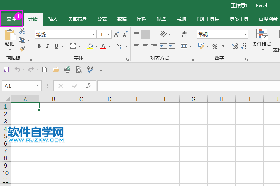Toggle underline formatting
The height and width of the screenshot is (186, 280).
coord(56,46)
